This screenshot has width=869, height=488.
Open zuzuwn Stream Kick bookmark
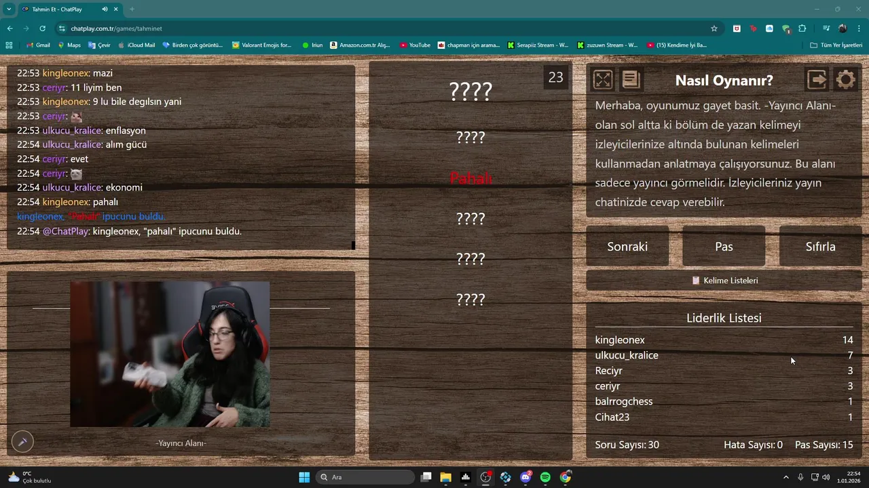[x=608, y=45]
